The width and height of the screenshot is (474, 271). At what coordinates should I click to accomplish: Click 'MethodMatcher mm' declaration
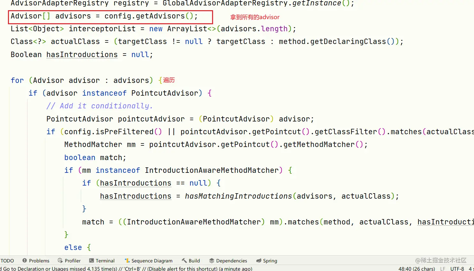tap(100, 144)
